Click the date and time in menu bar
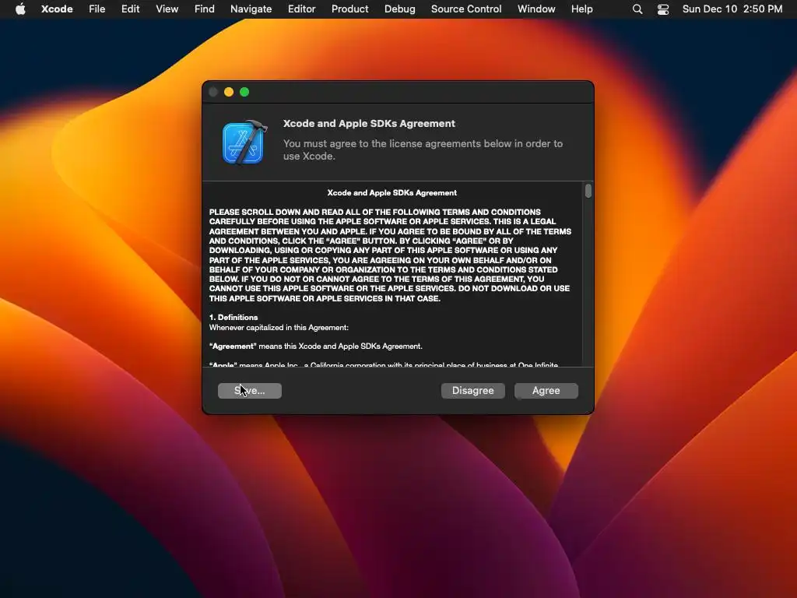Screen dimensions: 797x598 click(732, 9)
